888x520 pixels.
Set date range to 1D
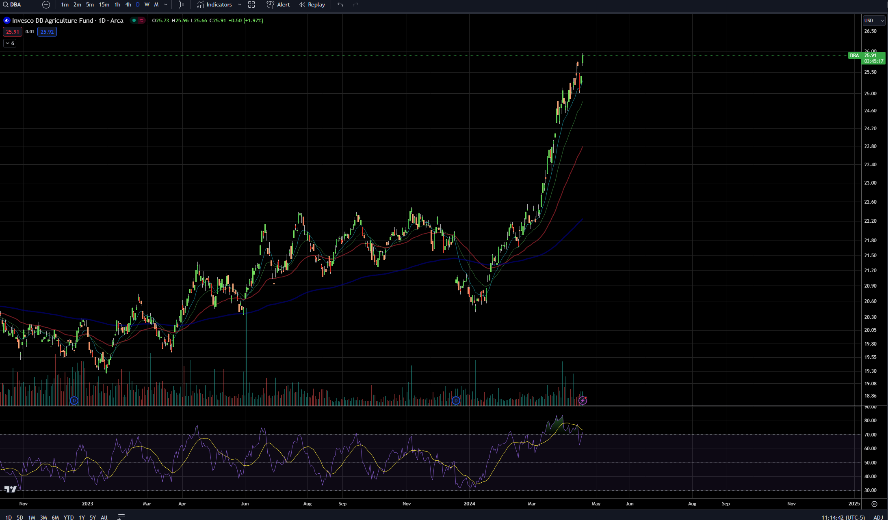pos(9,517)
